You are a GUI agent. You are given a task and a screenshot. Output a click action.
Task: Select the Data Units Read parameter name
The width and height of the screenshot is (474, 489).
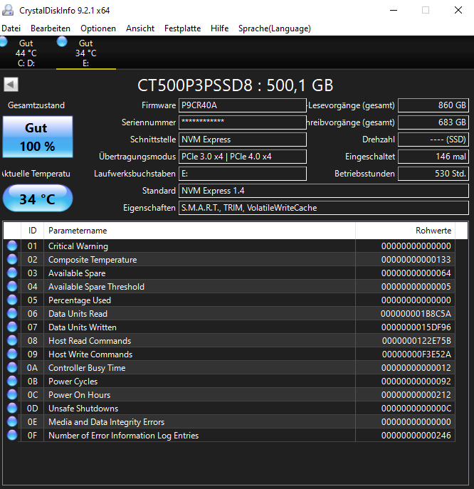click(78, 314)
